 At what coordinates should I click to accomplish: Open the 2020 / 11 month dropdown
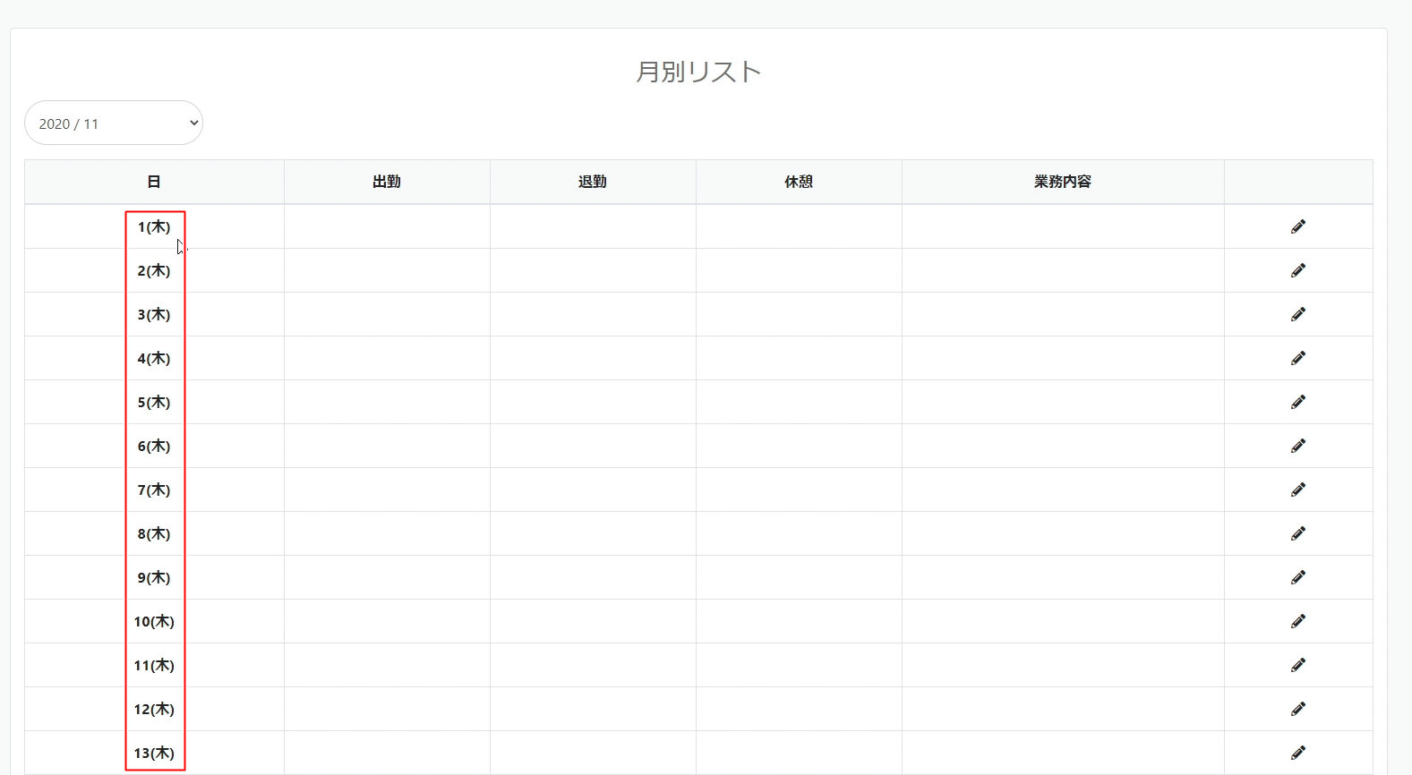114,123
